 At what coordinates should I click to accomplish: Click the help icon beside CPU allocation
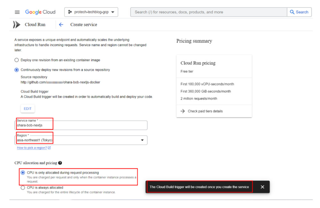(x=60, y=163)
